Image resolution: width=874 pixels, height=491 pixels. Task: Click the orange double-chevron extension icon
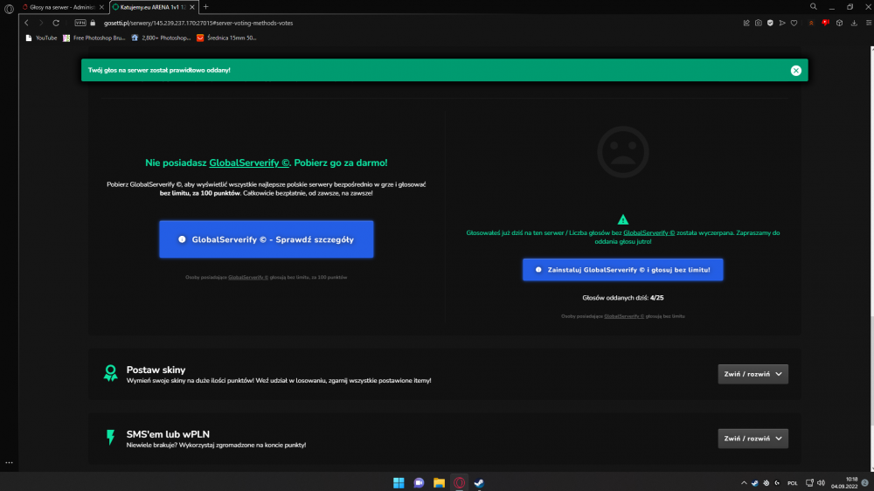[x=812, y=23]
